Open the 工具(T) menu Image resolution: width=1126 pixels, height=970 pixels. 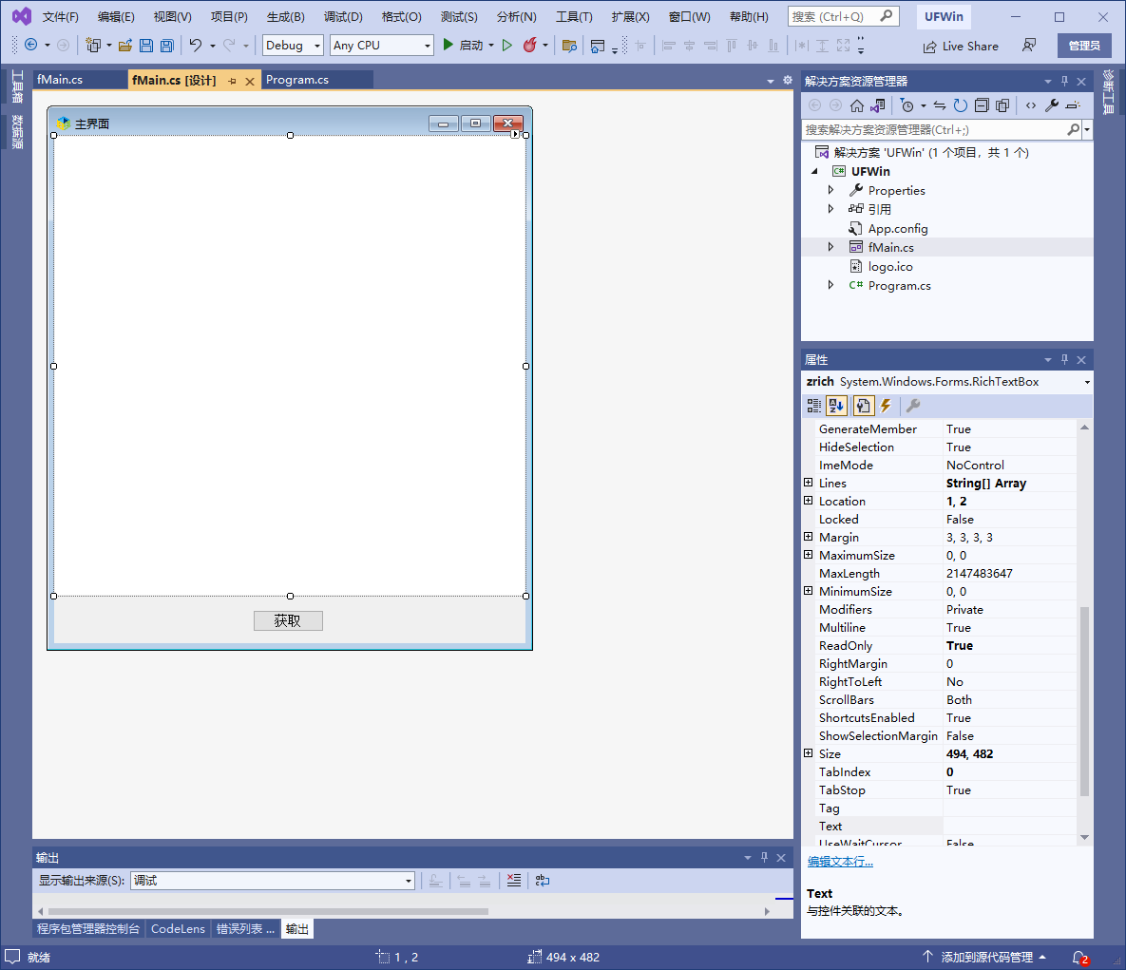574,16
